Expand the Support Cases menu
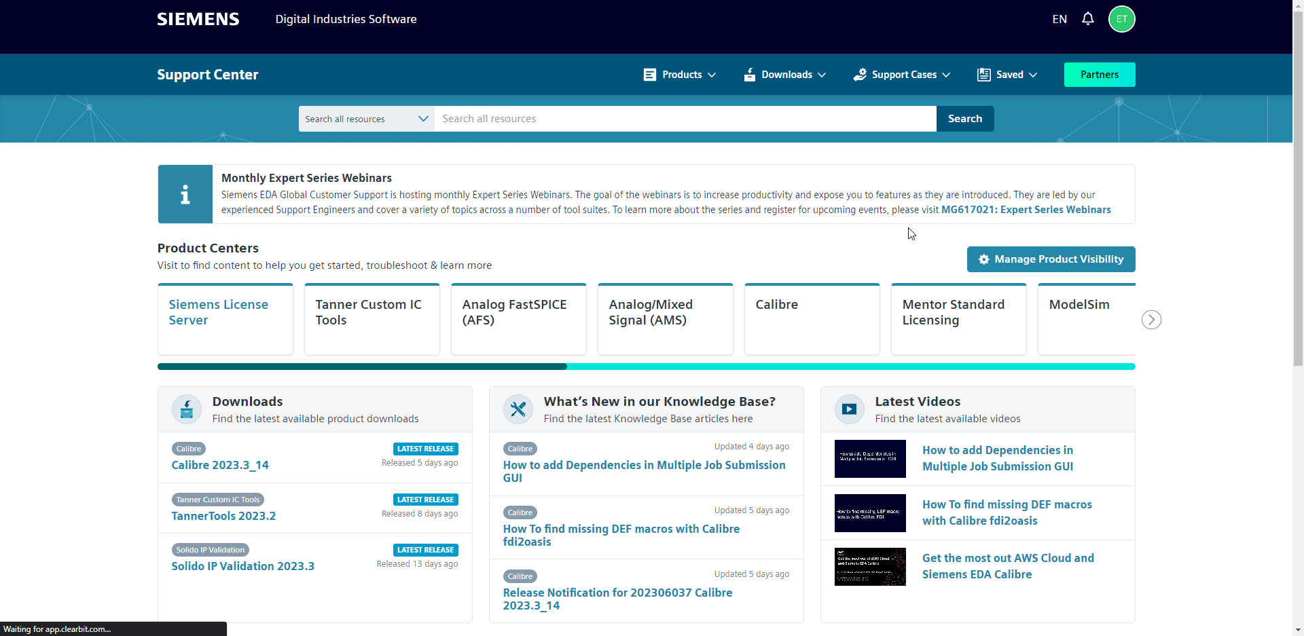Screen dimensions: 1304x636 902,75
